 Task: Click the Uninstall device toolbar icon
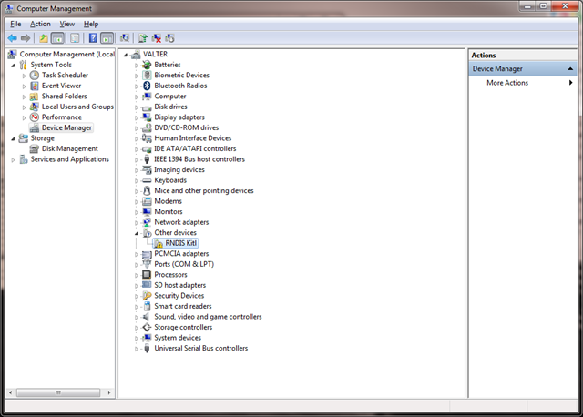(x=156, y=38)
